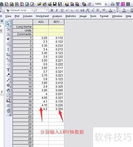Select the Line drawing tool
This screenshot has height=147, width=133.
(8, 80)
